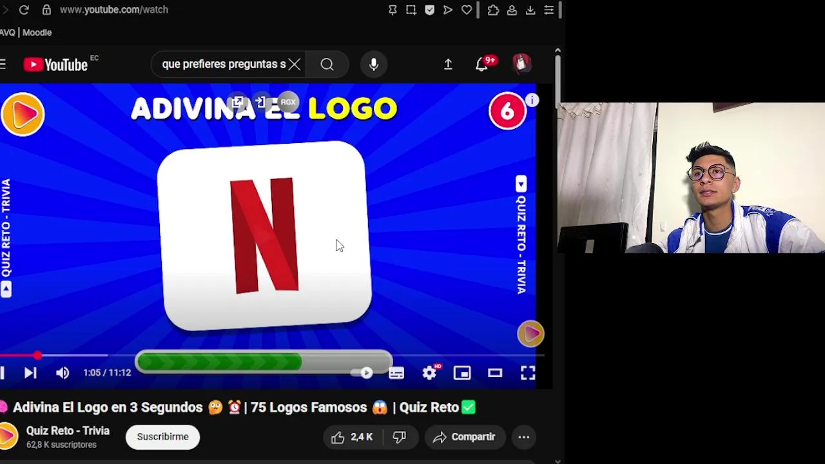Open the extensions puzzle-piece icon
The width and height of the screenshot is (825, 464).
493,10
